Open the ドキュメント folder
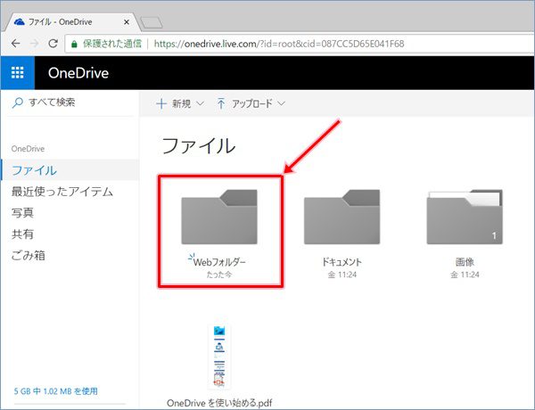Viewport: 535px width, 410px height. click(342, 220)
